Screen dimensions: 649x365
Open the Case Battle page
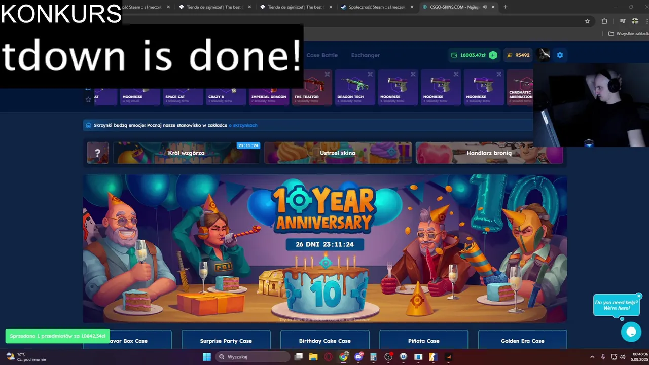pos(322,55)
